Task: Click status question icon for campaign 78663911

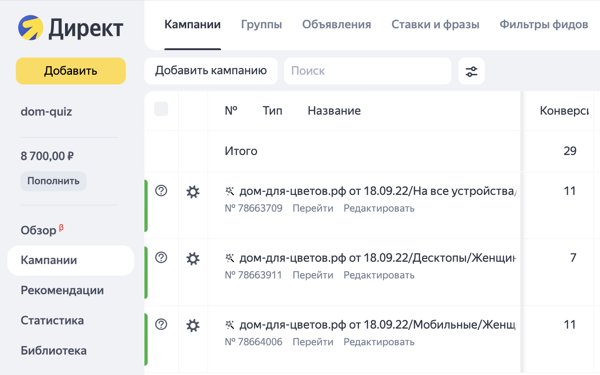Action: [161, 258]
